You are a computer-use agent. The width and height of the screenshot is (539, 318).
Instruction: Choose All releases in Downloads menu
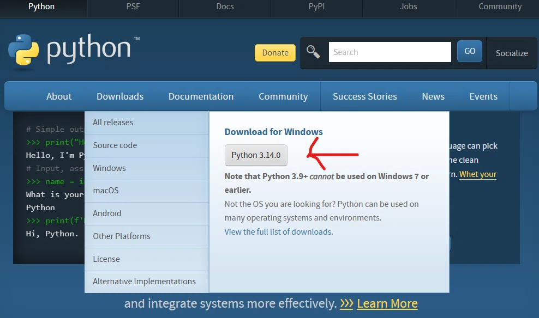(147, 123)
